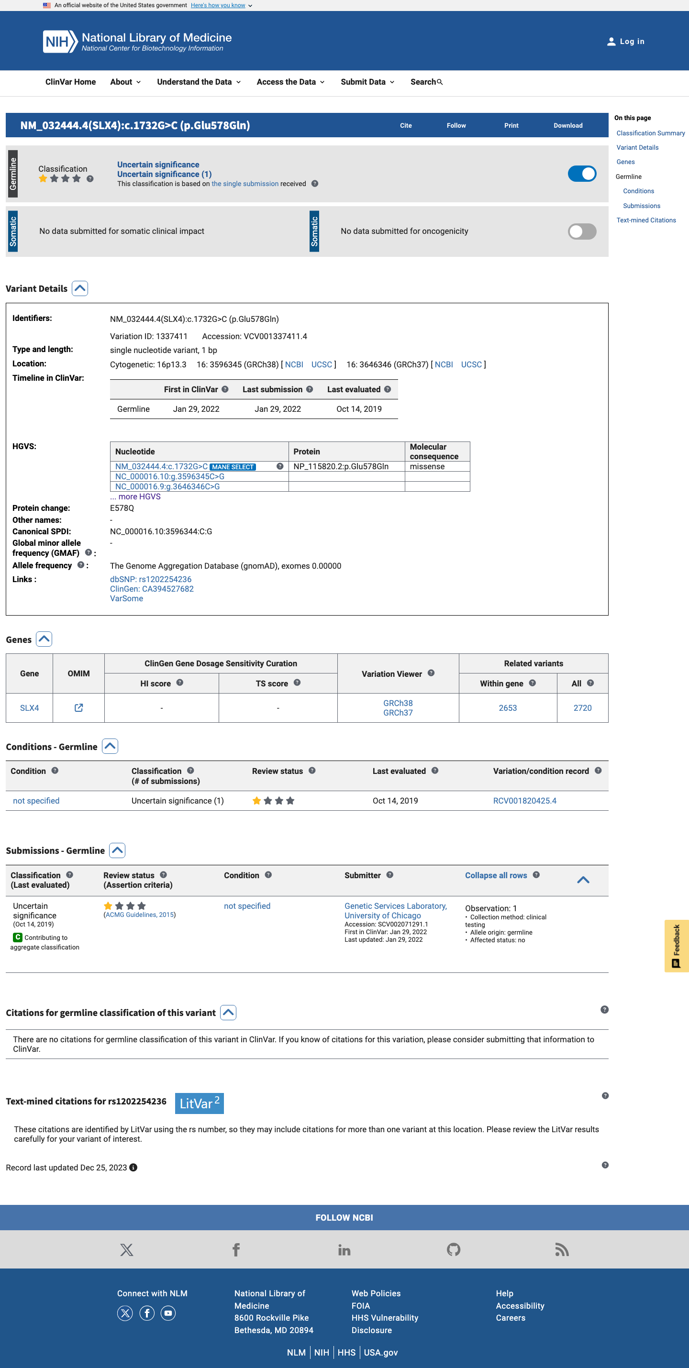Click help icon next to First in ClinVar
689x1368 pixels.
[225, 389]
